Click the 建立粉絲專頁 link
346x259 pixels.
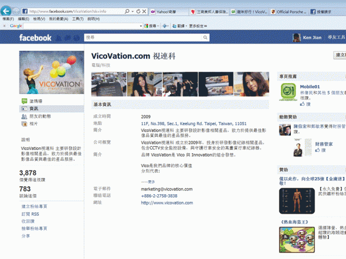(x=34, y=207)
